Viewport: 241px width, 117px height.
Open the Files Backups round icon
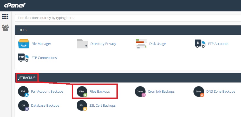click(82, 91)
